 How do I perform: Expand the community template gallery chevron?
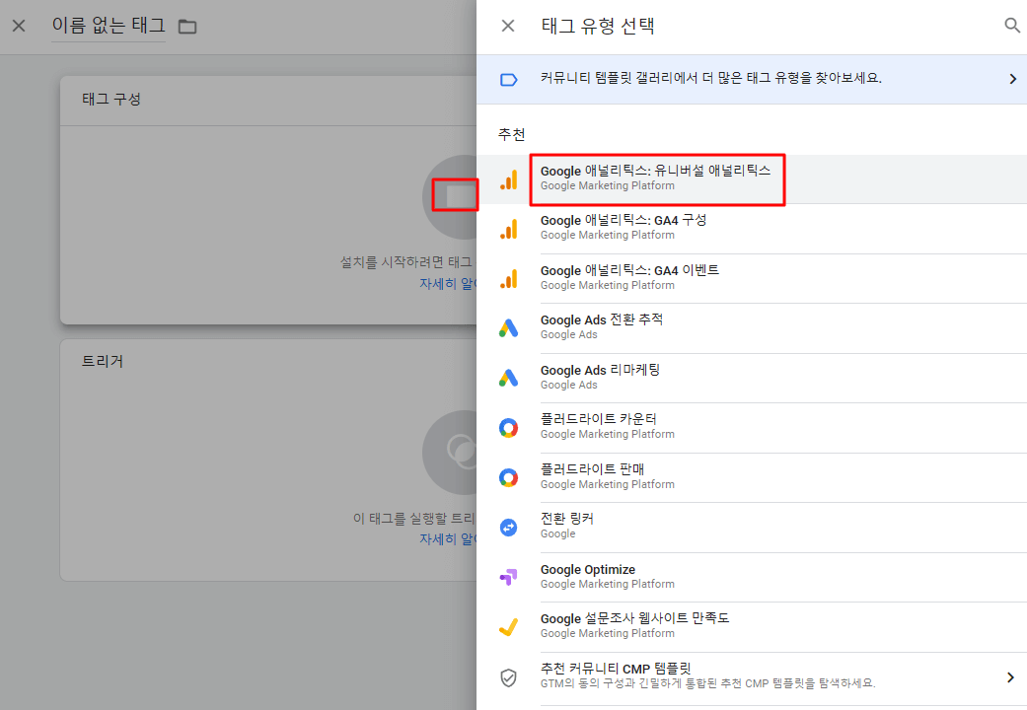click(x=1013, y=78)
